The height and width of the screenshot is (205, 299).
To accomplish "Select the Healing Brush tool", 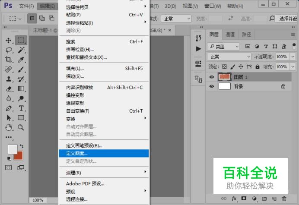I will pyautogui.click(x=8, y=69).
